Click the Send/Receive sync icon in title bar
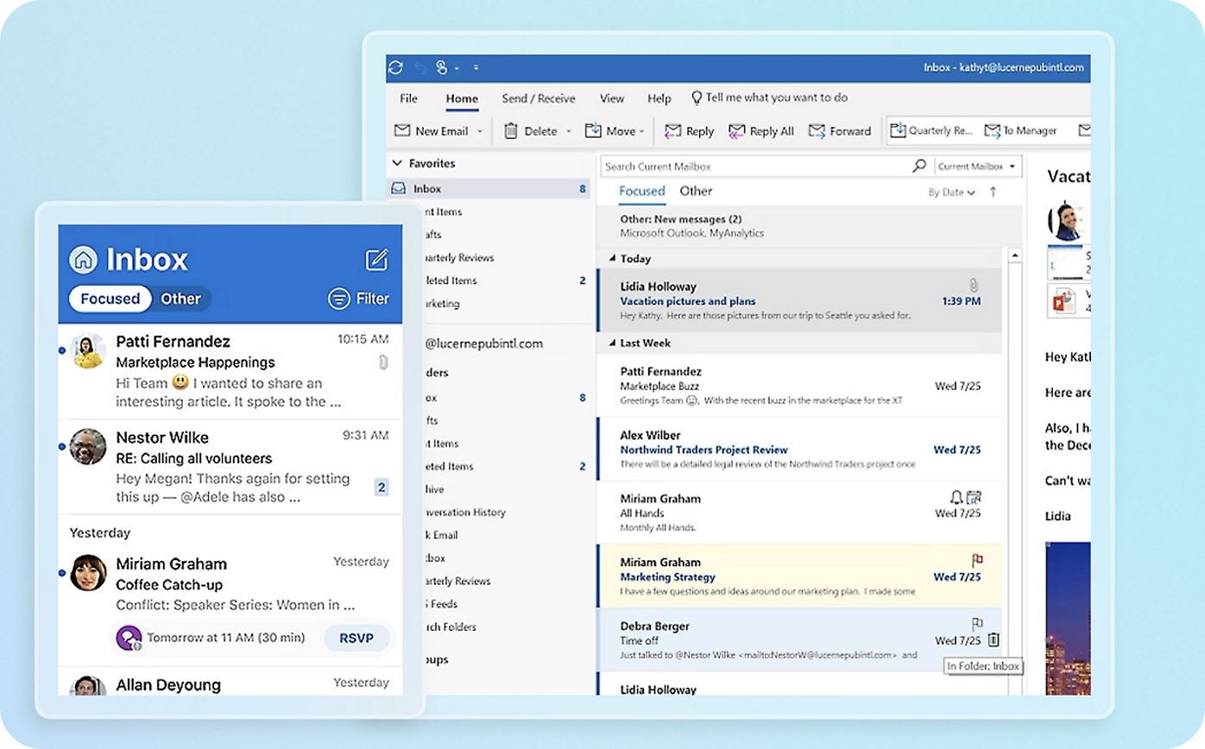 pyautogui.click(x=396, y=67)
